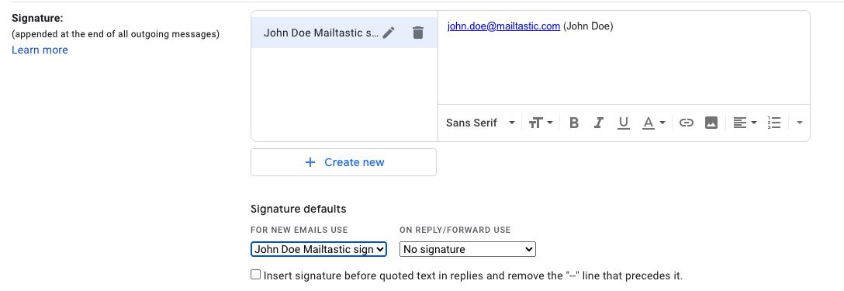Open the For New Emails Use dropdown
Viewport: 844px width, 291px height.
[x=319, y=249]
